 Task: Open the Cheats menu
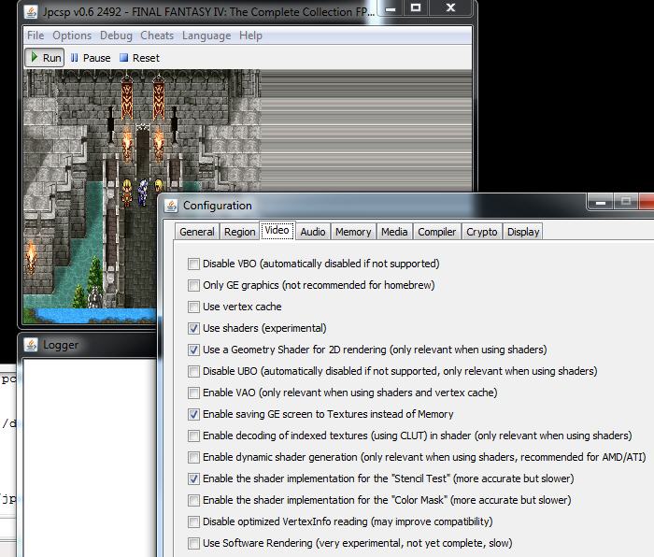157,36
